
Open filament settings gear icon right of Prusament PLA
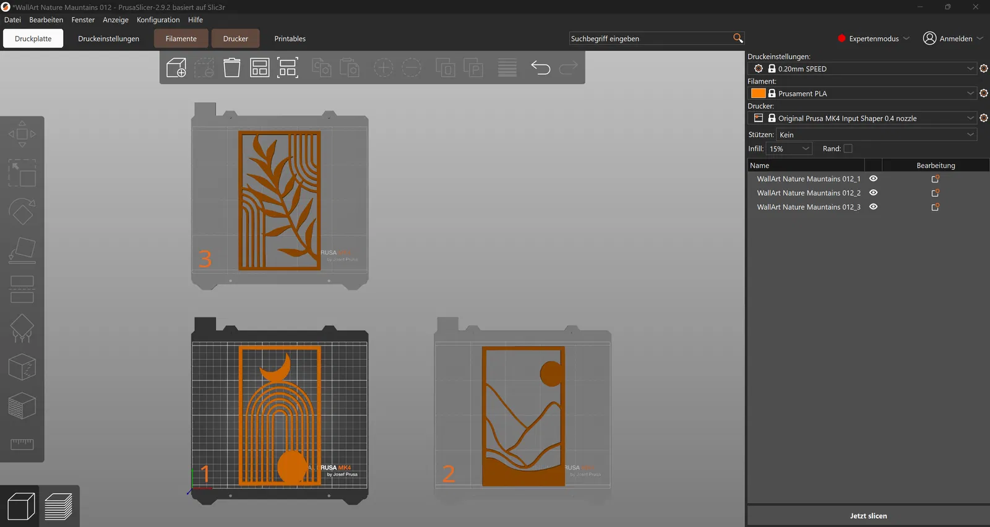pyautogui.click(x=984, y=93)
